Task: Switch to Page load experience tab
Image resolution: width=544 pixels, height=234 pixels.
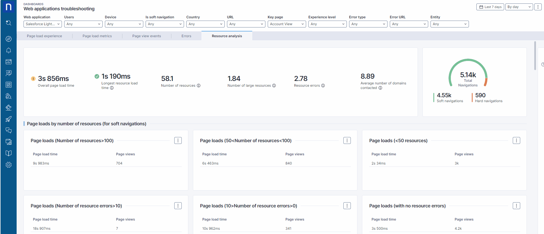Action: click(x=44, y=36)
